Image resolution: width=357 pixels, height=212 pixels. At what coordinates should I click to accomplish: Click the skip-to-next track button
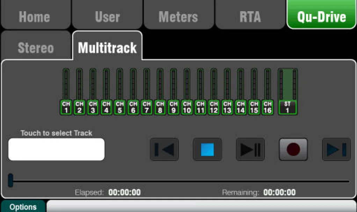(336, 149)
